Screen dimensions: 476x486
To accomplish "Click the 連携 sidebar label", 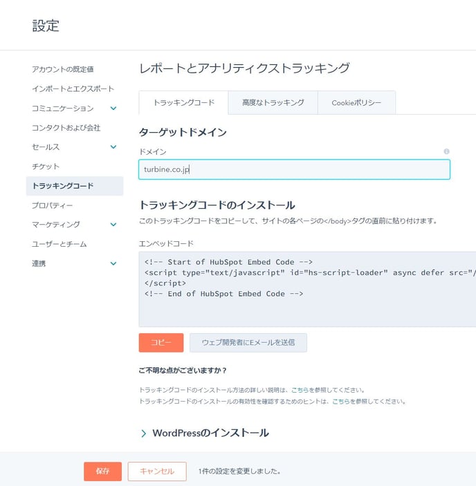I will coord(39,263).
